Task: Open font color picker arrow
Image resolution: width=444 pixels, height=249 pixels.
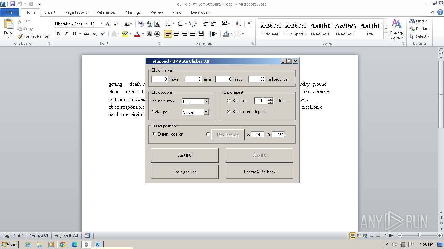Action: (143, 34)
